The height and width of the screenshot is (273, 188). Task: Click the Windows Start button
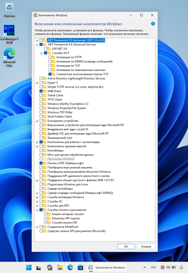pyautogui.click(x=29, y=267)
